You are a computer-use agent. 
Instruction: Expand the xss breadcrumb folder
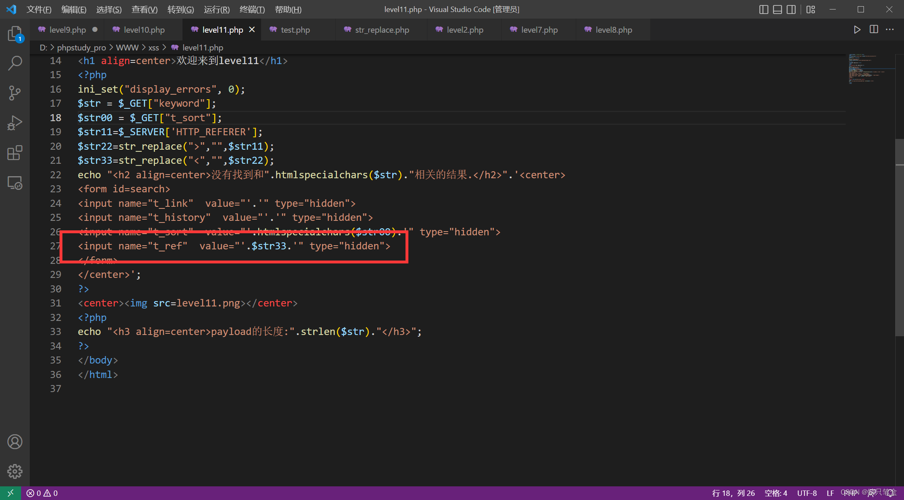pos(153,48)
